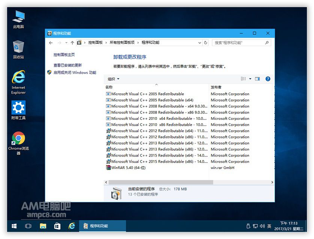Viewport: 314px width, 239px height.
Task: Click the WinRAR books icon
Action: coord(108,168)
